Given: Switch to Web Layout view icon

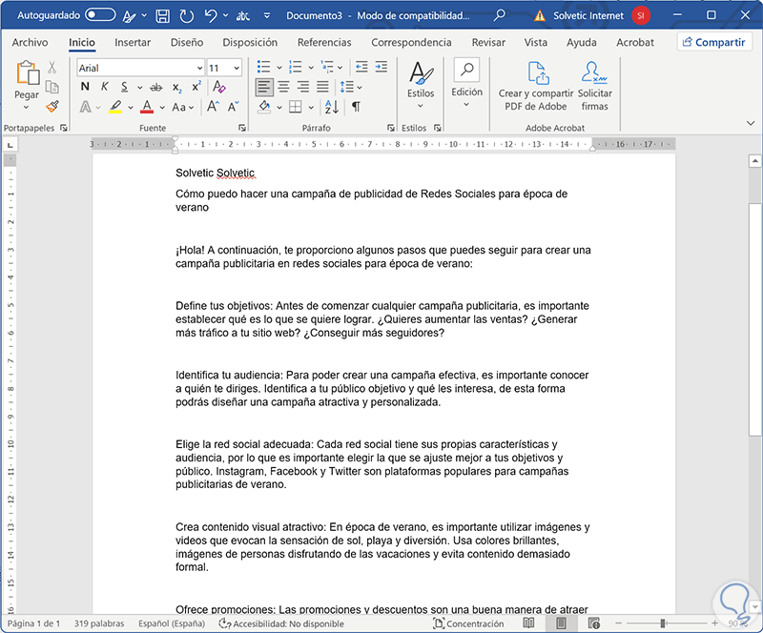Looking at the screenshot, I should pyautogui.click(x=593, y=623).
